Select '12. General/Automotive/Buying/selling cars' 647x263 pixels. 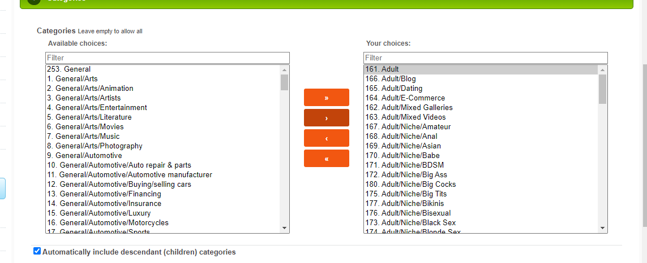pos(163,185)
